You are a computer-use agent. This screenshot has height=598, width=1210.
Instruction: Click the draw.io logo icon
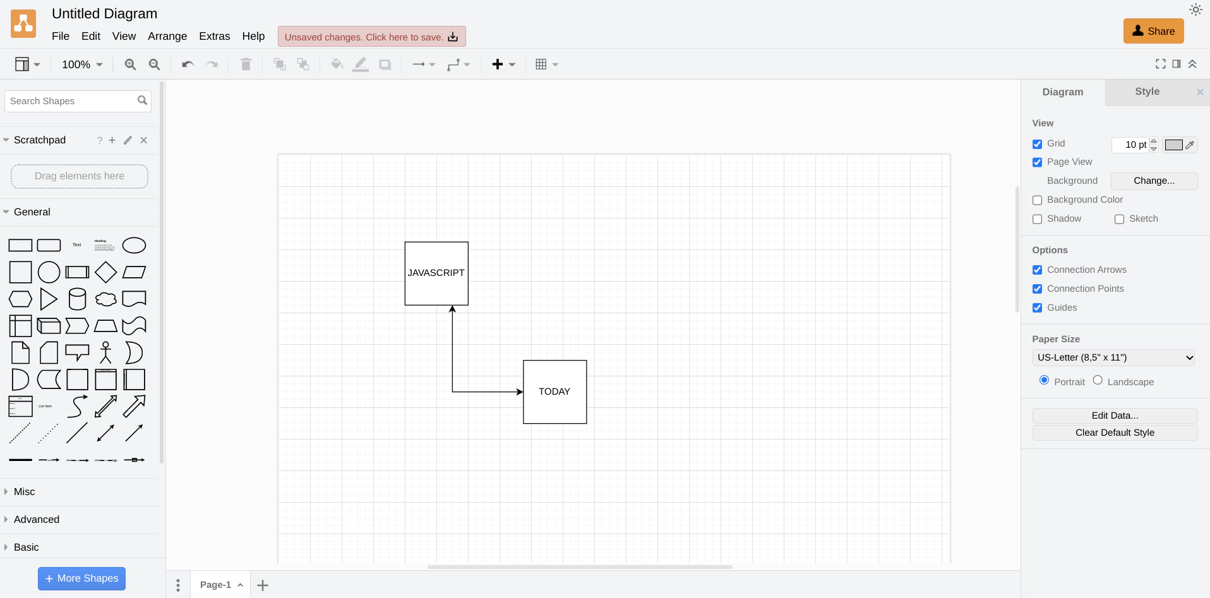point(23,24)
